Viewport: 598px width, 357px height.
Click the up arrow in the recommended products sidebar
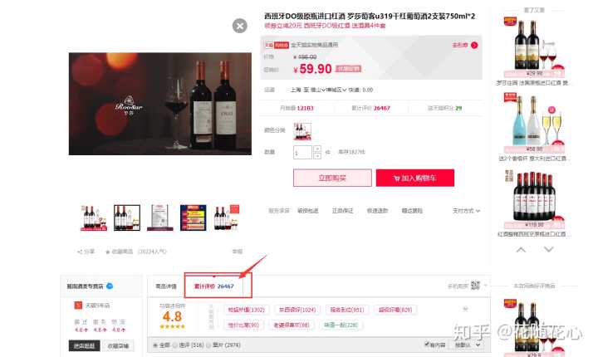coord(521,250)
